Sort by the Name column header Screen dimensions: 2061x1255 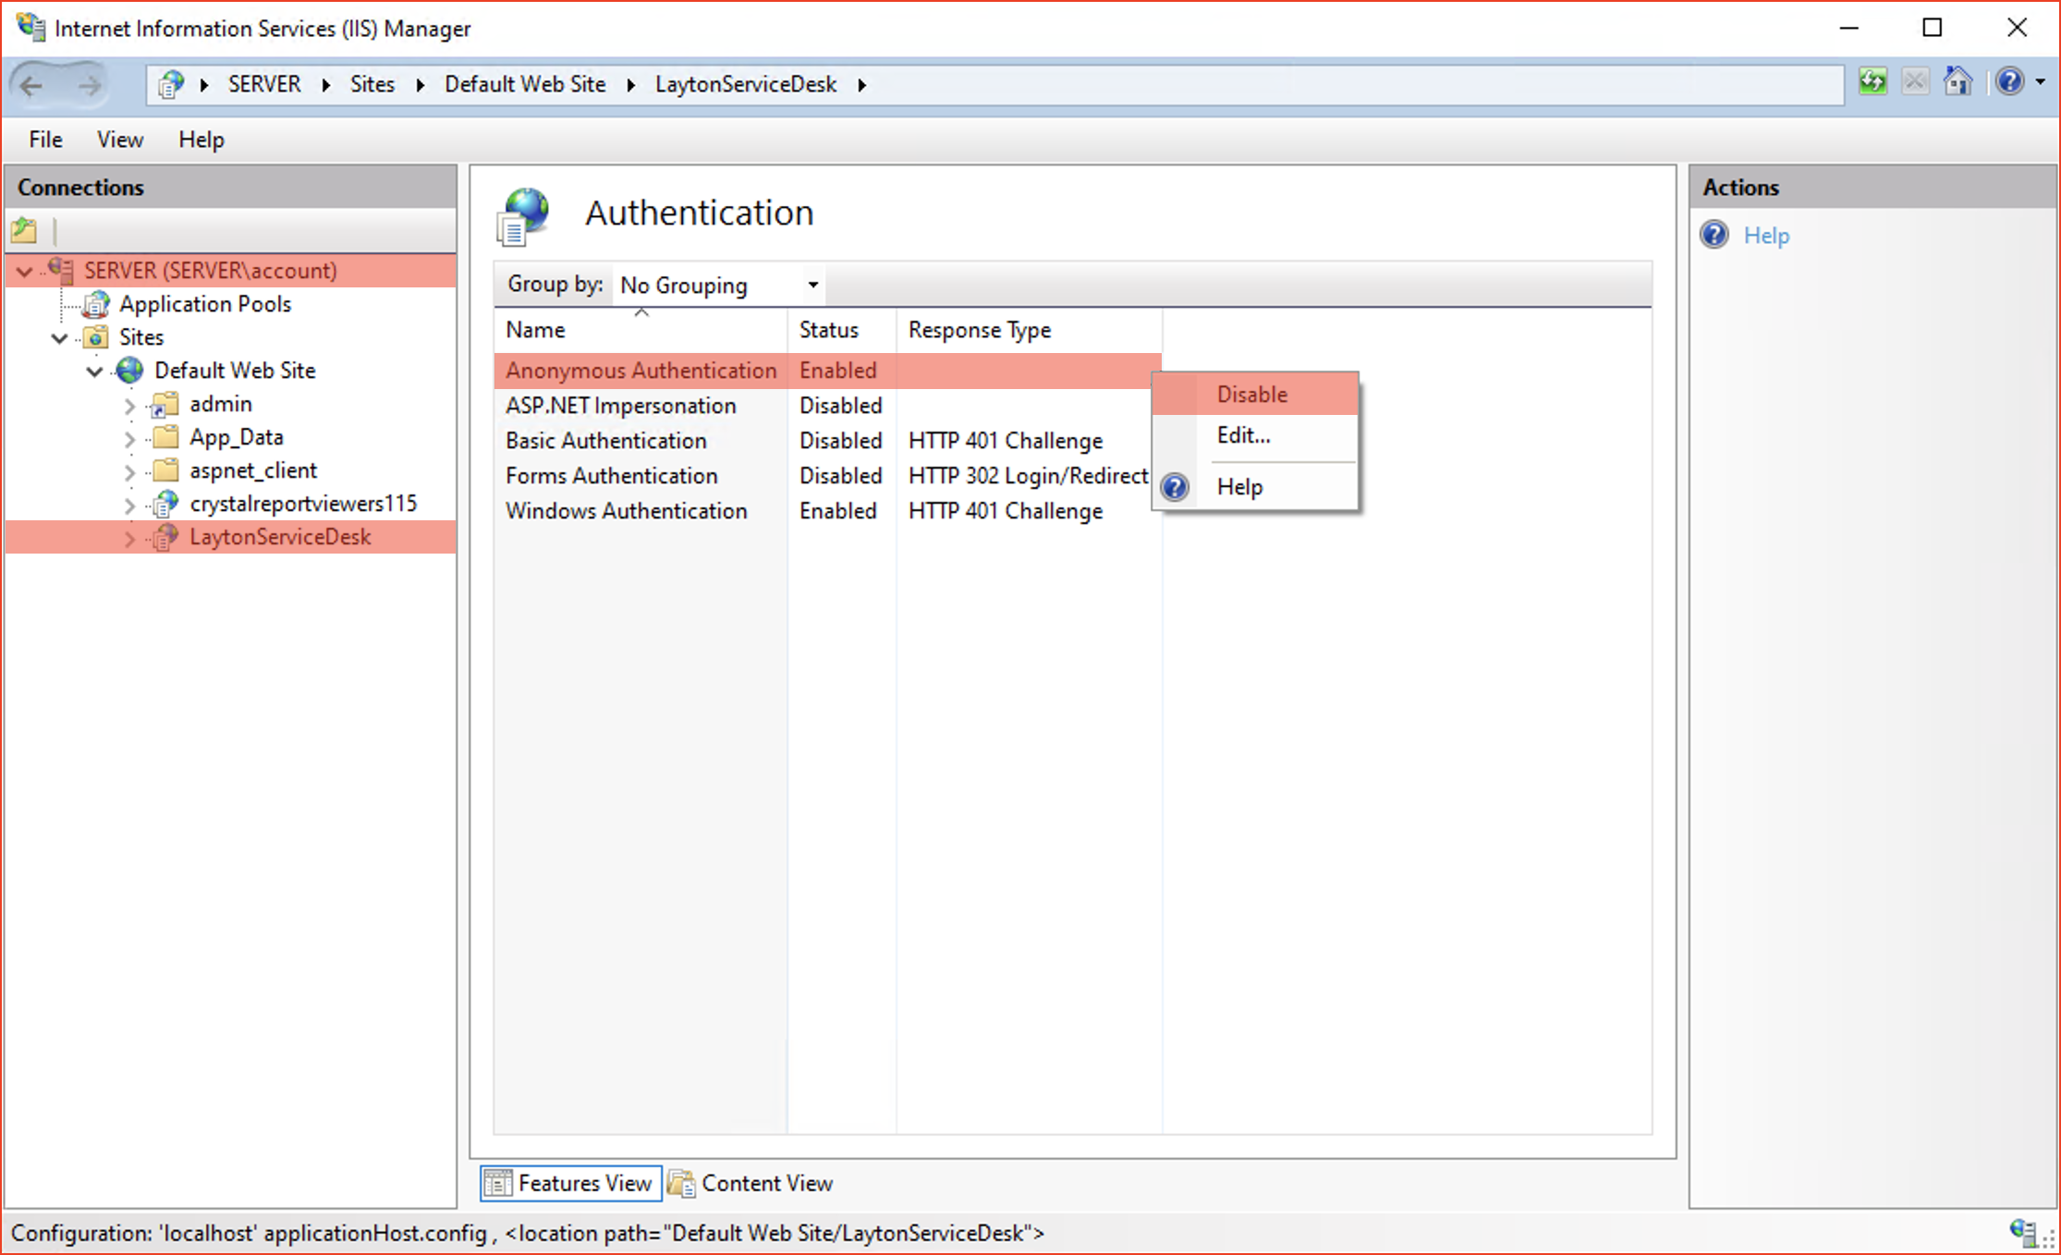640,330
